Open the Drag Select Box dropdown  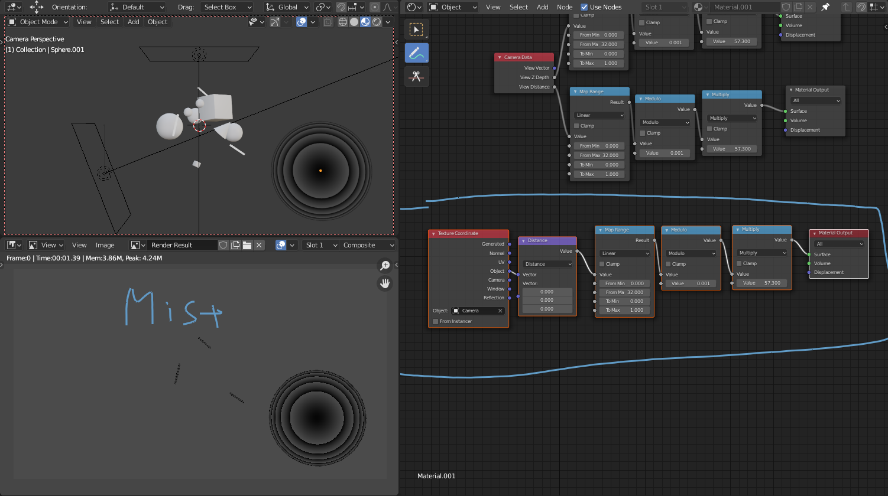coord(227,7)
